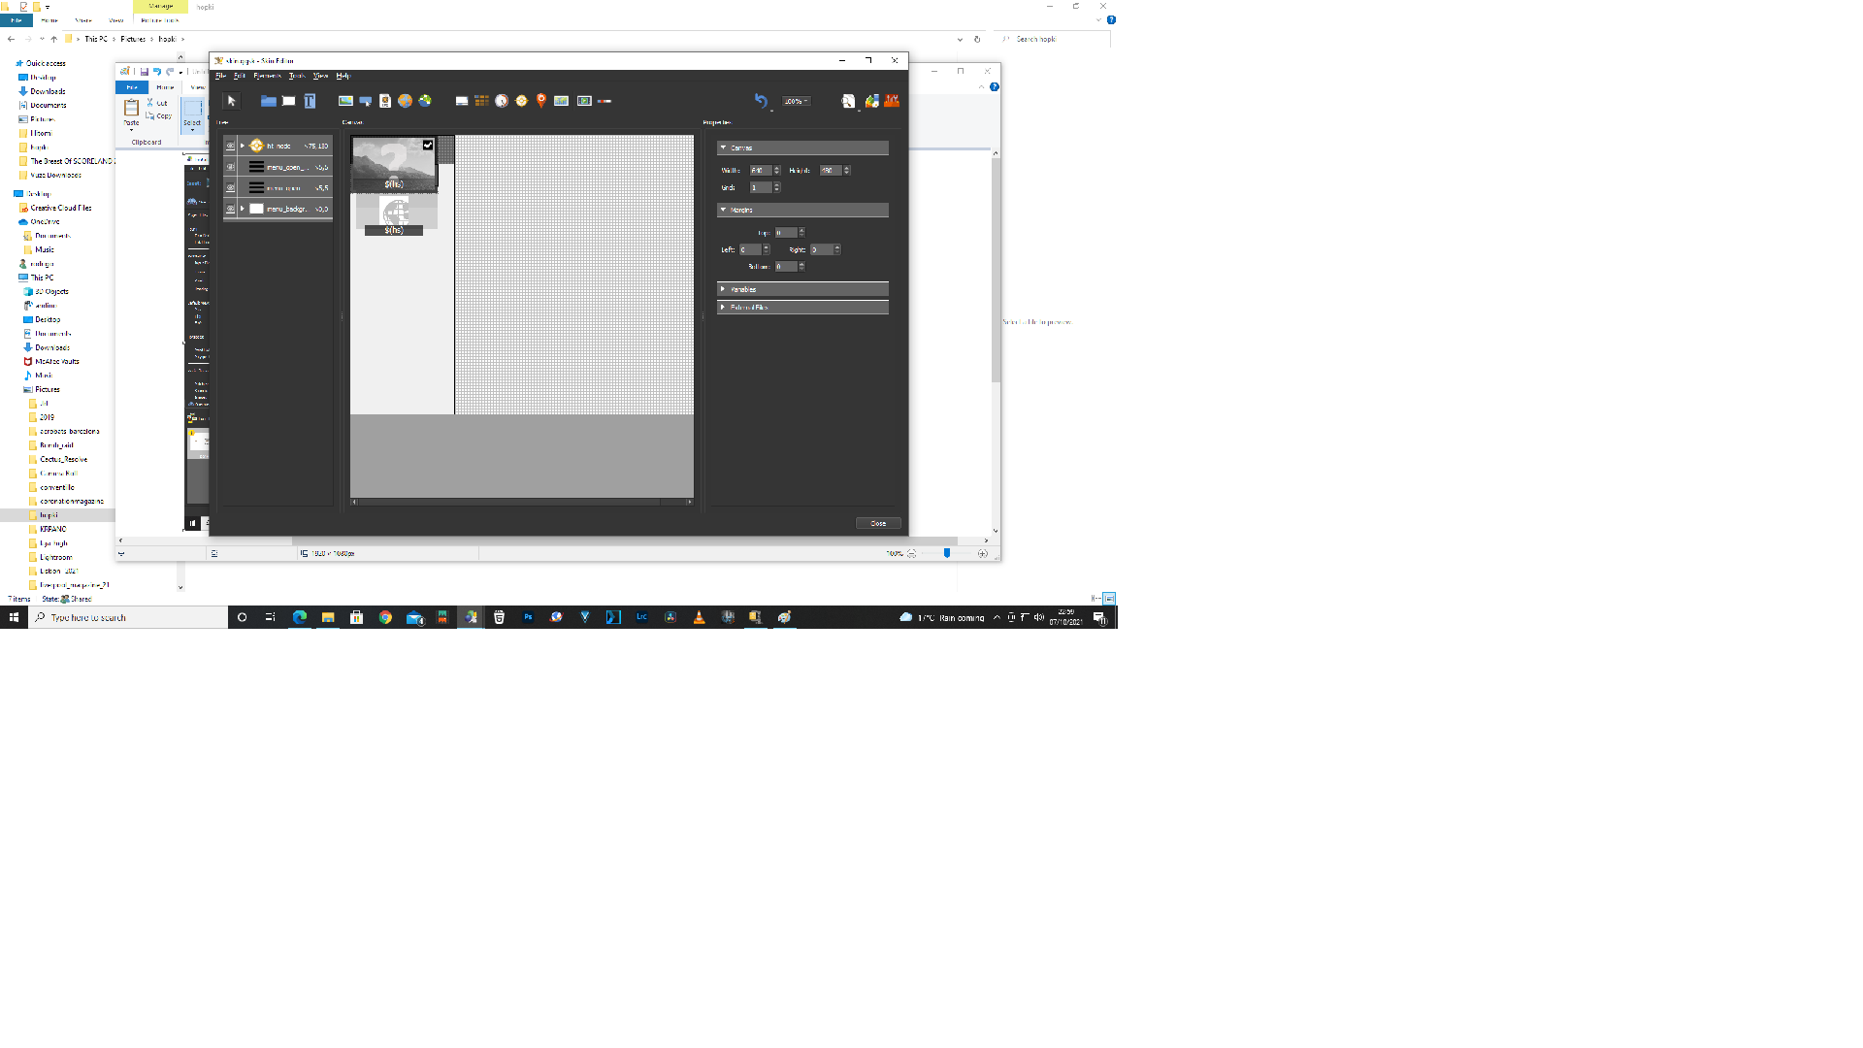Click the Paint zoom slider handle
The height and width of the screenshot is (1048, 1863).
(x=947, y=553)
